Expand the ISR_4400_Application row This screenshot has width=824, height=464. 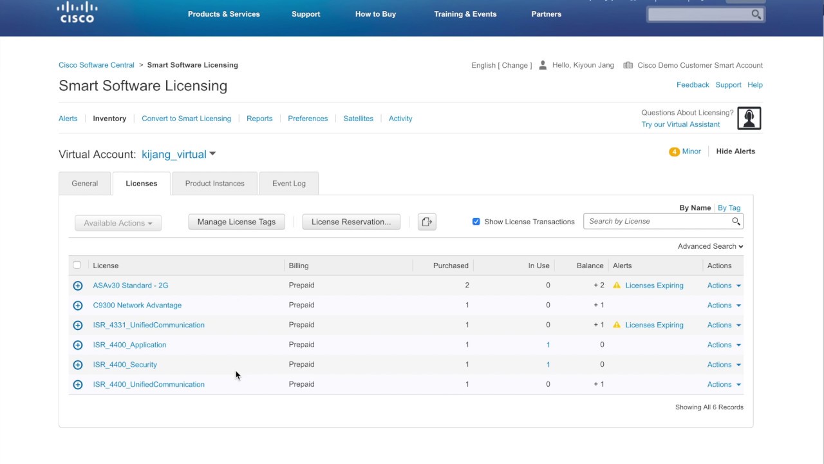point(78,345)
